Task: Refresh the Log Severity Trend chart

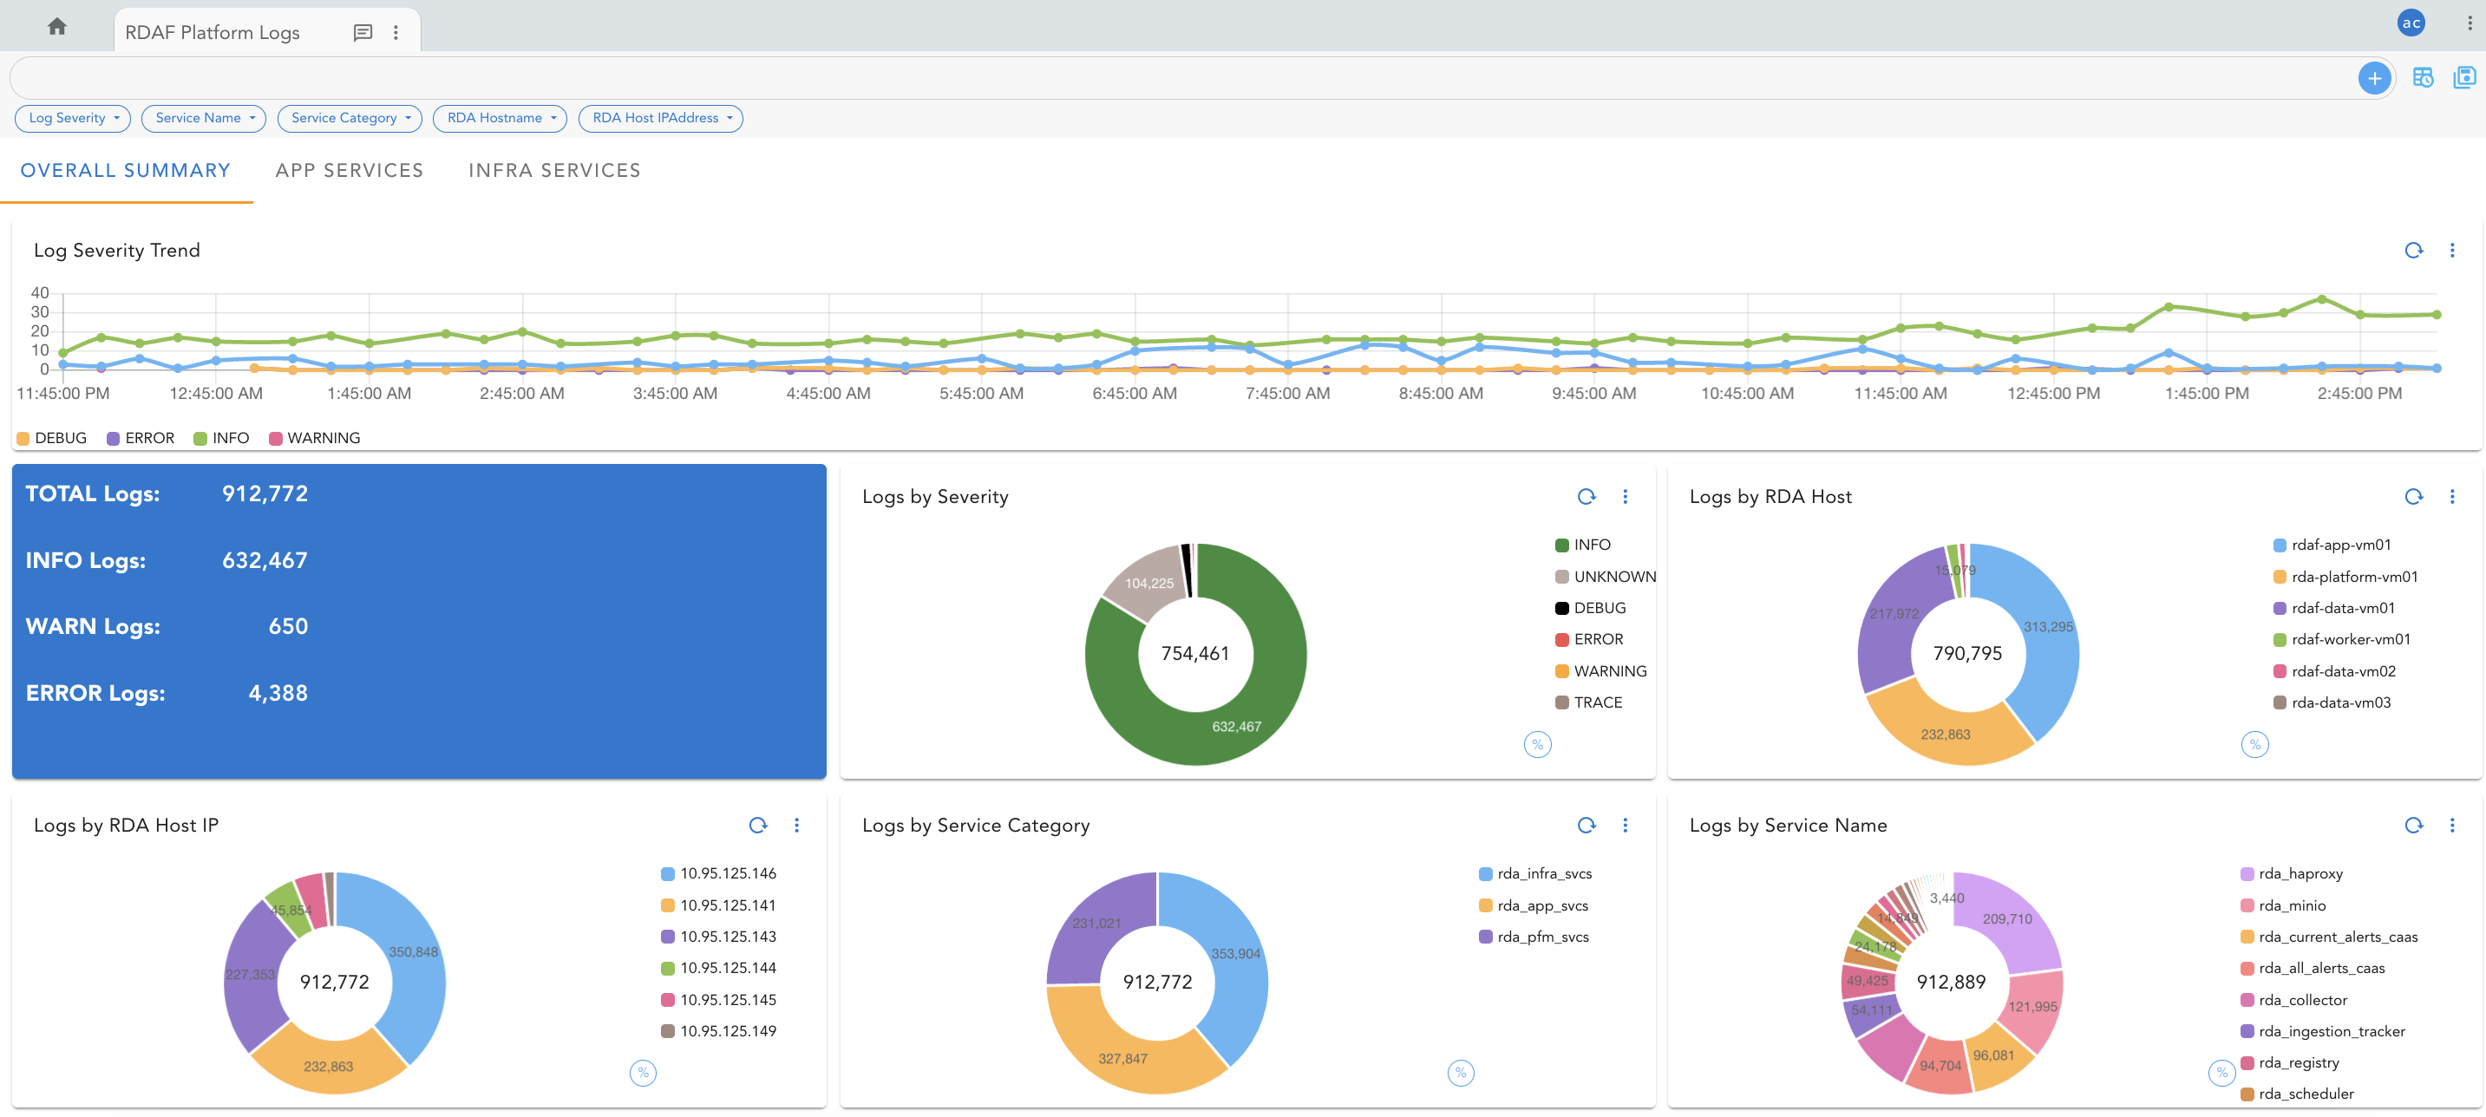Action: (x=2412, y=251)
